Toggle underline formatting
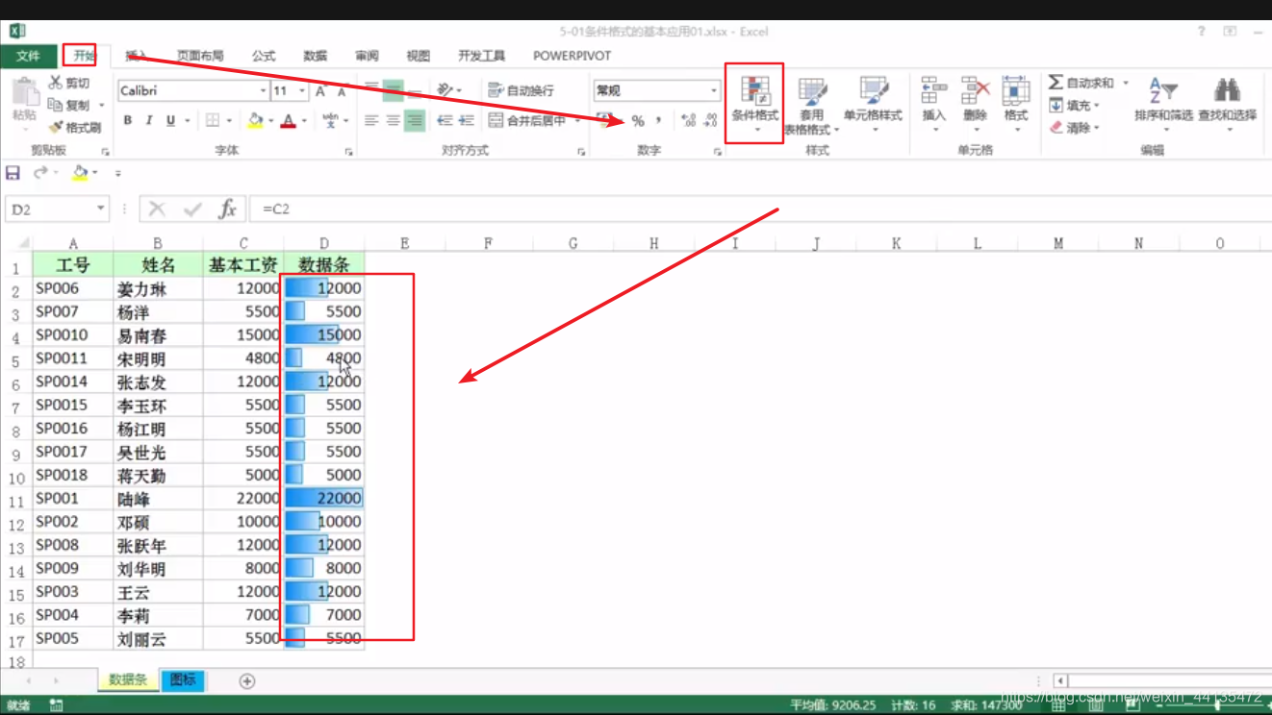The height and width of the screenshot is (715, 1272). [x=170, y=121]
